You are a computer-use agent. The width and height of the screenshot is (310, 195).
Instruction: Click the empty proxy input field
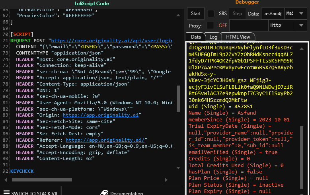click(248, 25)
